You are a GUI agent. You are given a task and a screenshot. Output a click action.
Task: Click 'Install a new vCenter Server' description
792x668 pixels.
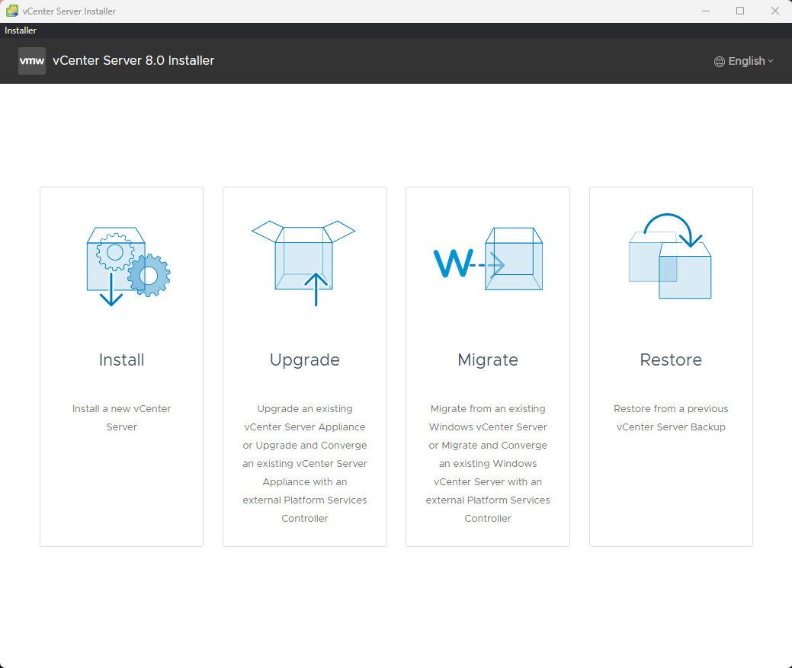[122, 417]
